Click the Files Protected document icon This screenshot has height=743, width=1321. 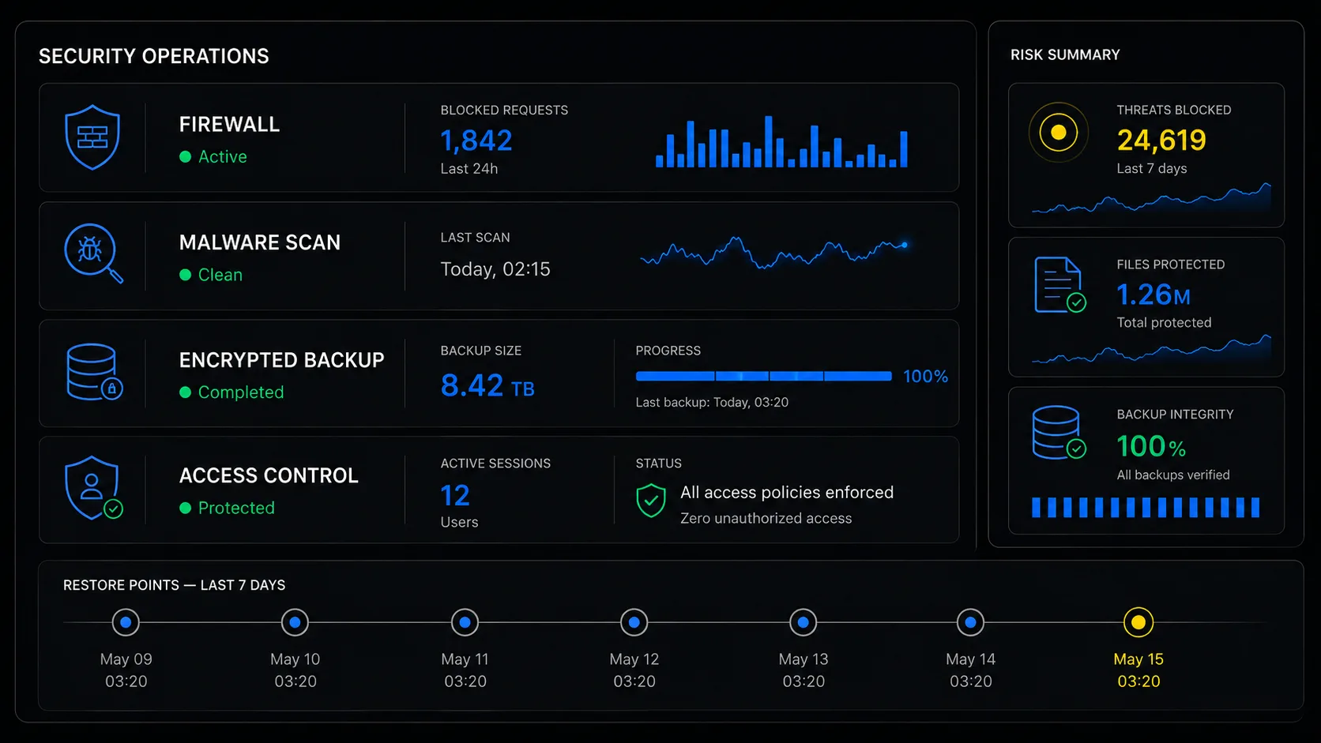(x=1060, y=285)
